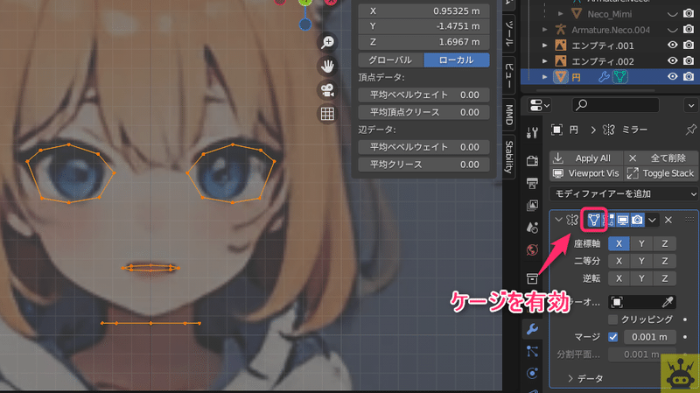Open the Scene properties icon
Image resolution: width=700 pixels, height=393 pixels.
click(532, 228)
